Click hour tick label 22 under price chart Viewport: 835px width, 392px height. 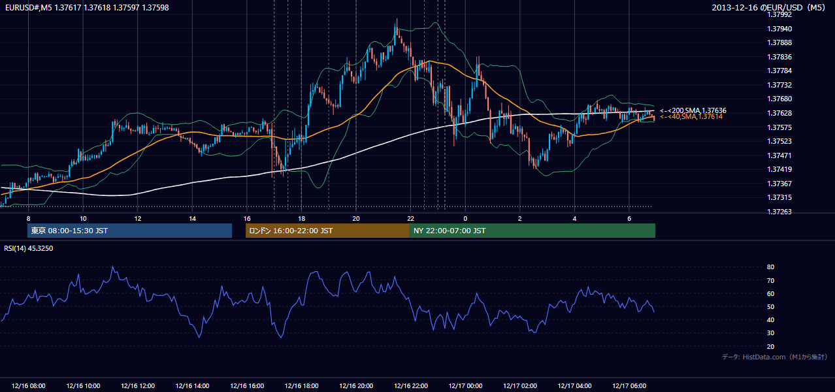pos(410,218)
